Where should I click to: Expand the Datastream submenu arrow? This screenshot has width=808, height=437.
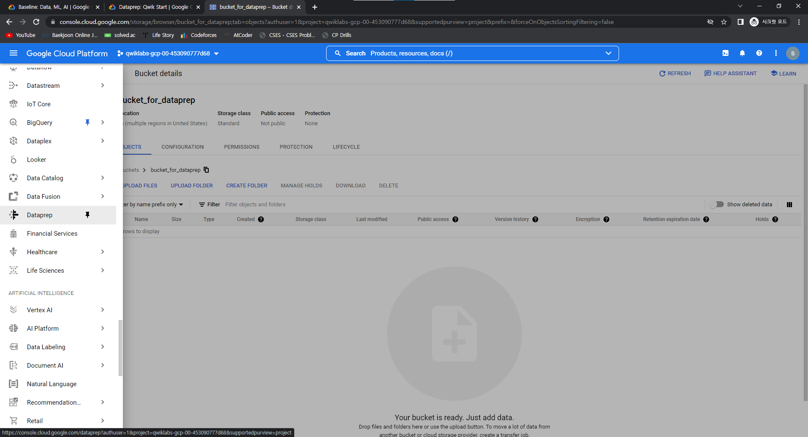coord(103,86)
